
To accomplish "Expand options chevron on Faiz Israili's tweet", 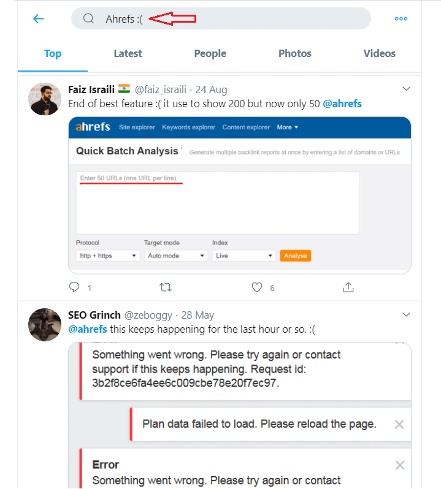I will click(406, 89).
